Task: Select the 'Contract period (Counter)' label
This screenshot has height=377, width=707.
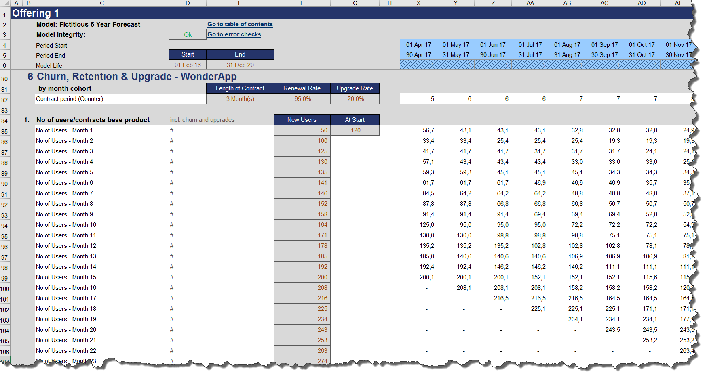Action: coord(70,99)
